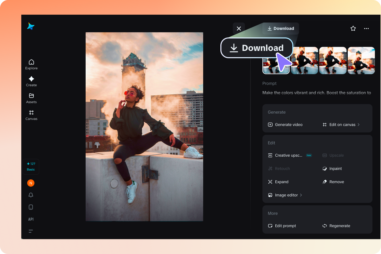Click the Generate video icon
The image size is (381, 254).
[270, 124]
